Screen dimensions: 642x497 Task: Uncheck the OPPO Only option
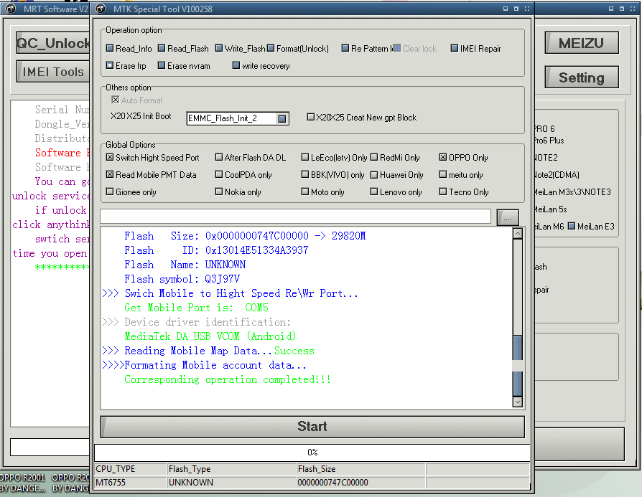443,157
